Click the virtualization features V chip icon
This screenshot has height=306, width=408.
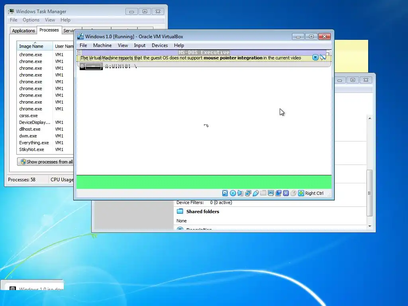(286, 193)
